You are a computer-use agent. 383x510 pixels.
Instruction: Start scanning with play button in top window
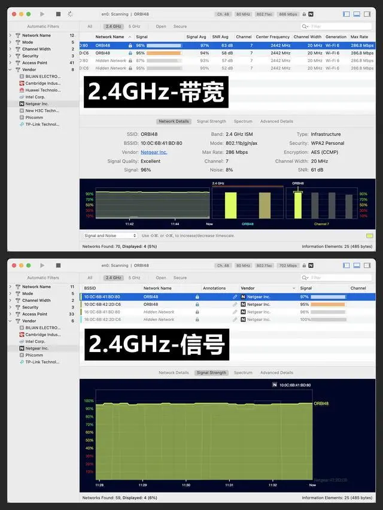pos(42,14)
